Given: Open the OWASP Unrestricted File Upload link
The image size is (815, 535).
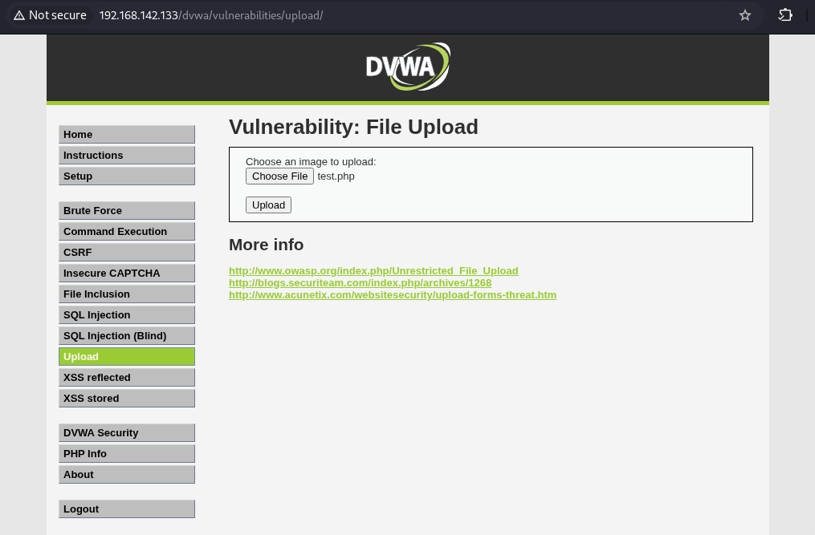Looking at the screenshot, I should click(373, 270).
